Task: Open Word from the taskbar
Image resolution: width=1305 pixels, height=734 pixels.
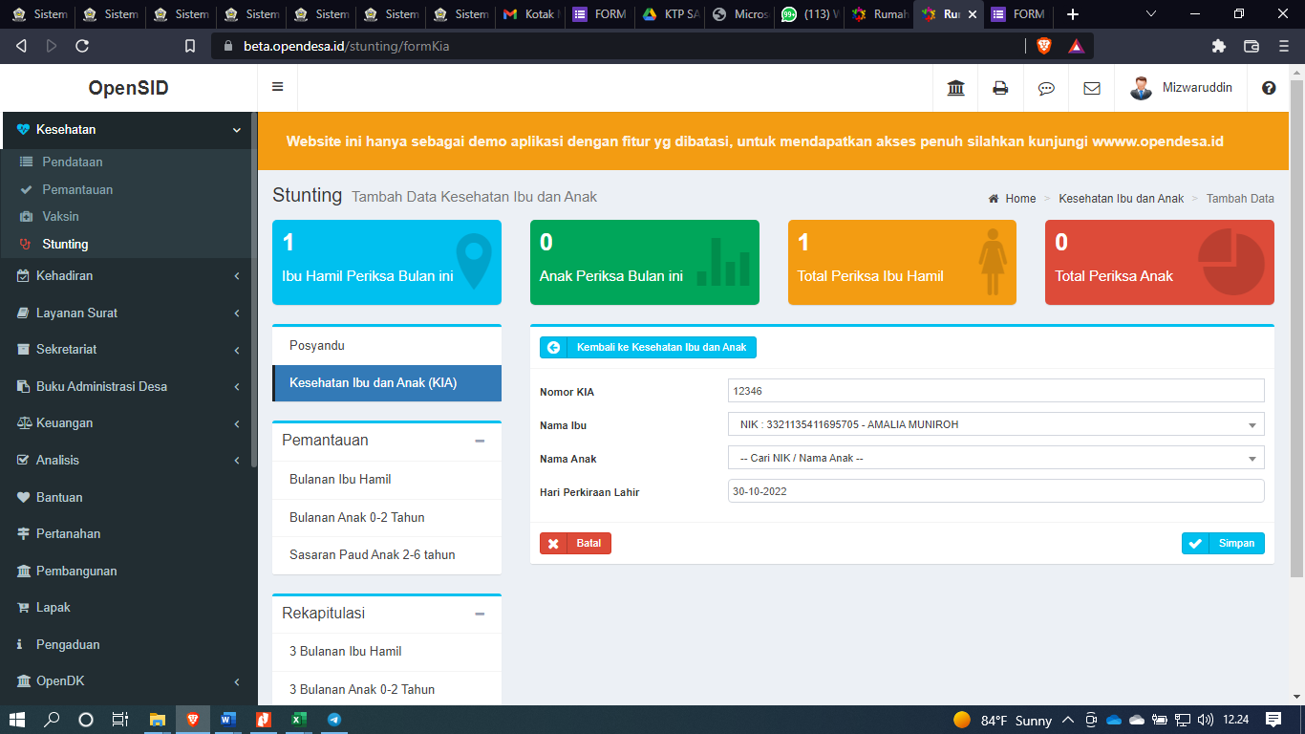Action: pyautogui.click(x=227, y=720)
